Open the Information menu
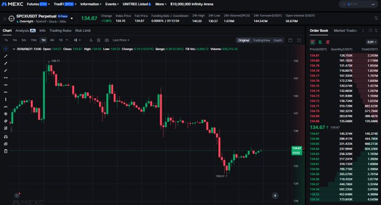The width and height of the screenshot is (381, 205). pos(91,4)
